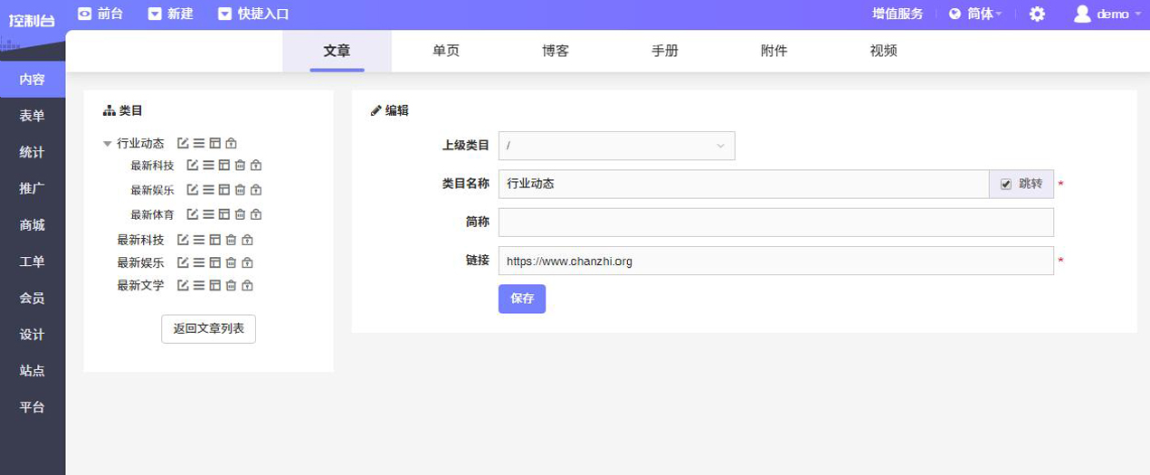Open 推广 in the sidebar
This screenshot has width=1150, height=475.
tap(33, 188)
